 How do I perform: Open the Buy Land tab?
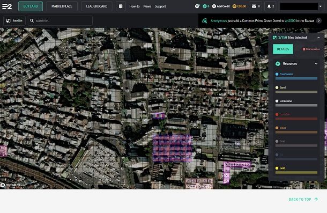pos(31,6)
